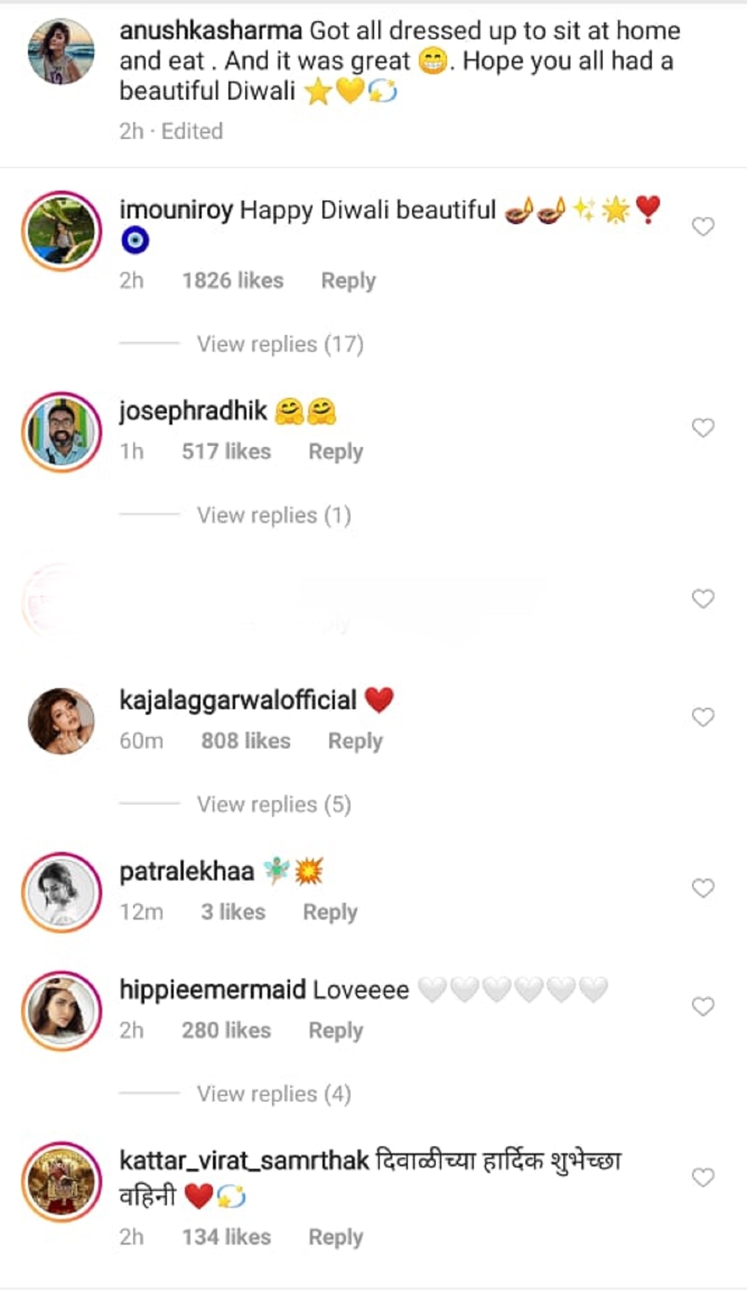This screenshot has width=747, height=1302.
Task: Like kajalaggarwalofficial's heart comment
Action: click(x=703, y=717)
